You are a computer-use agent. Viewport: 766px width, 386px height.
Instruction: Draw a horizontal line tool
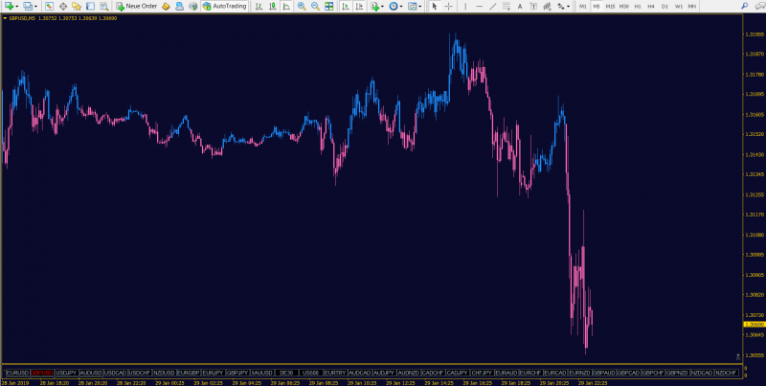pos(479,7)
